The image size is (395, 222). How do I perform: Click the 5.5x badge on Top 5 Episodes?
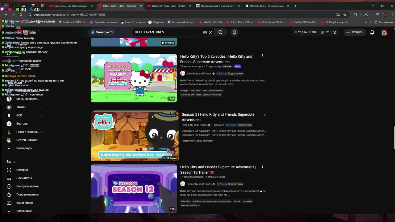237,66
